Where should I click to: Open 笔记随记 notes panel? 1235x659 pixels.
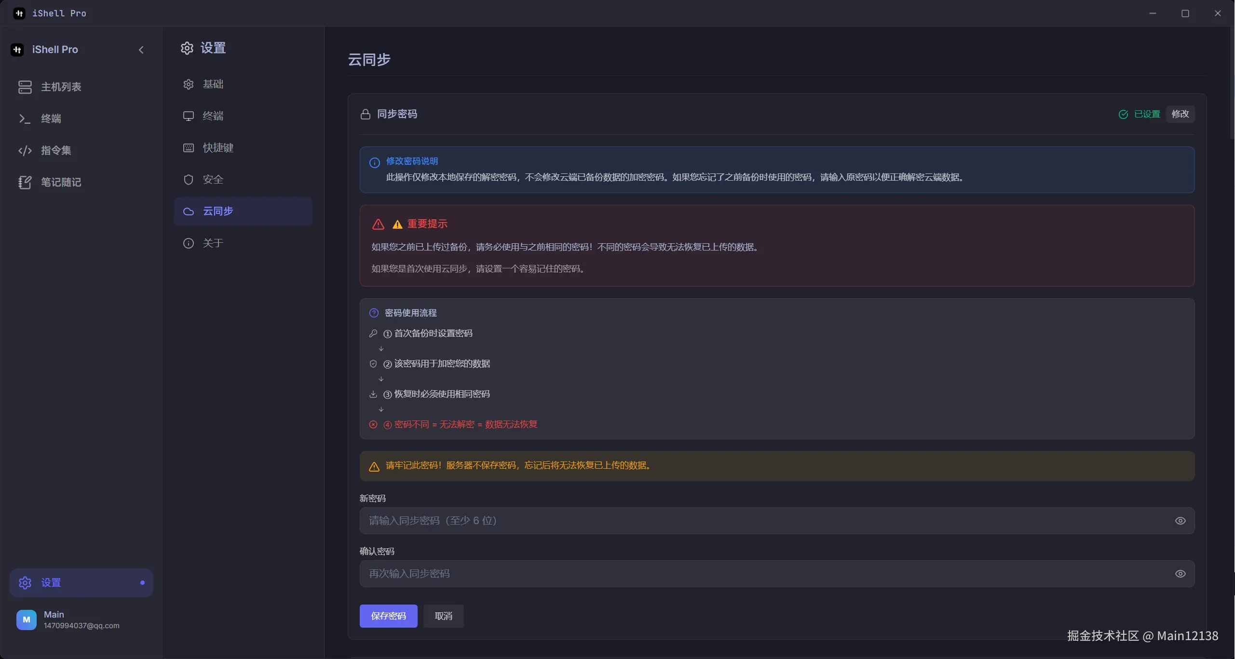[61, 182]
